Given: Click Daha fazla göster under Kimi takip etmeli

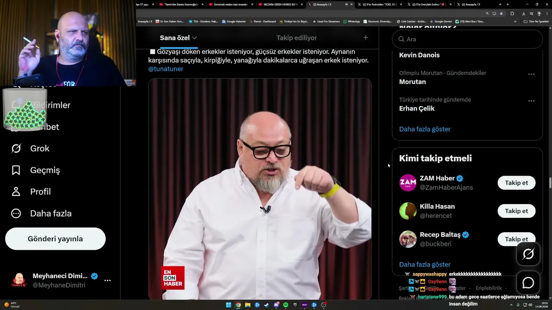Looking at the screenshot, I should tap(425, 264).
